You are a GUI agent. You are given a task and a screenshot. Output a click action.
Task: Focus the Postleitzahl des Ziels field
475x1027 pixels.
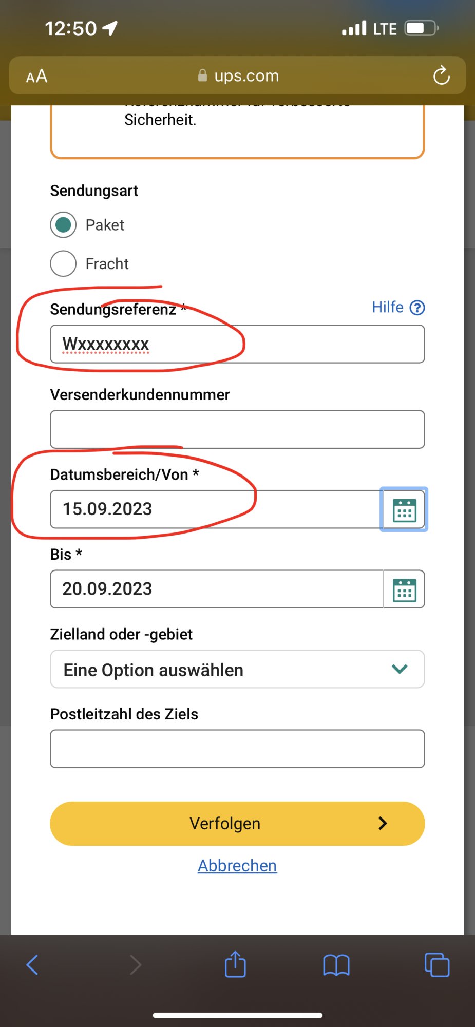[237, 749]
